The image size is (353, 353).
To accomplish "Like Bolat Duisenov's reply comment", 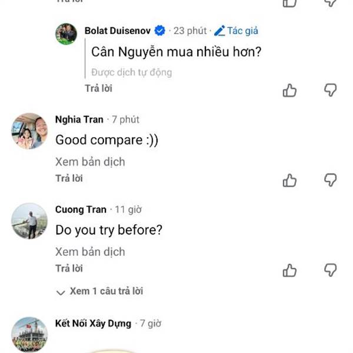I will click(x=289, y=90).
